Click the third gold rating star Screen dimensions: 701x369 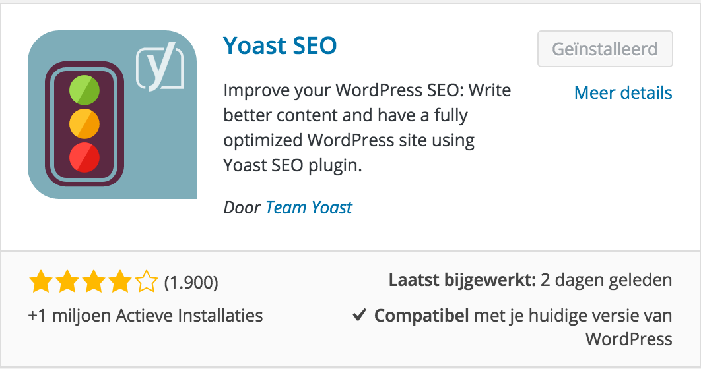(x=94, y=281)
